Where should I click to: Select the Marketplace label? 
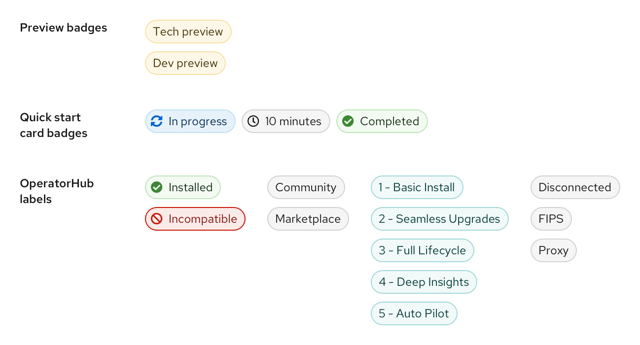(x=308, y=219)
